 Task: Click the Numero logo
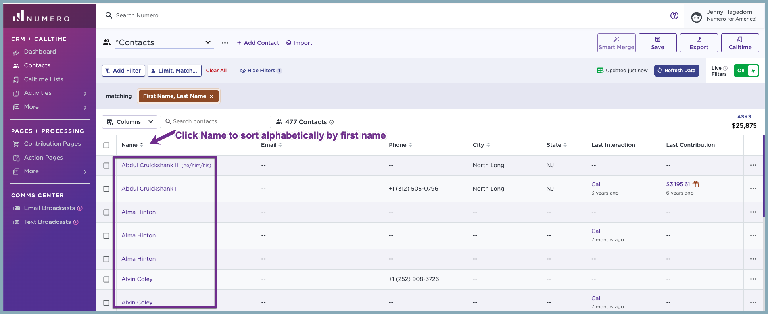tap(41, 16)
